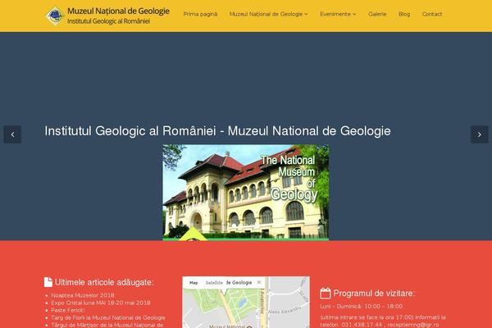The width and height of the screenshot is (492, 328).
Task: Click the Geological Institute logo icon
Action: (55, 16)
